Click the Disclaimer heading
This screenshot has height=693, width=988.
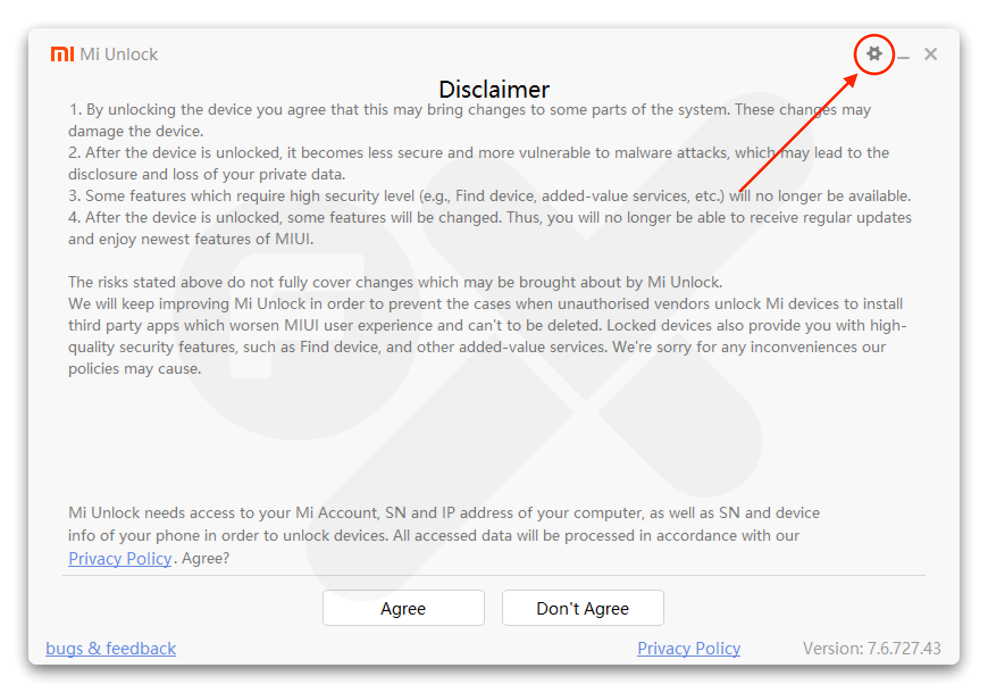pyautogui.click(x=494, y=89)
